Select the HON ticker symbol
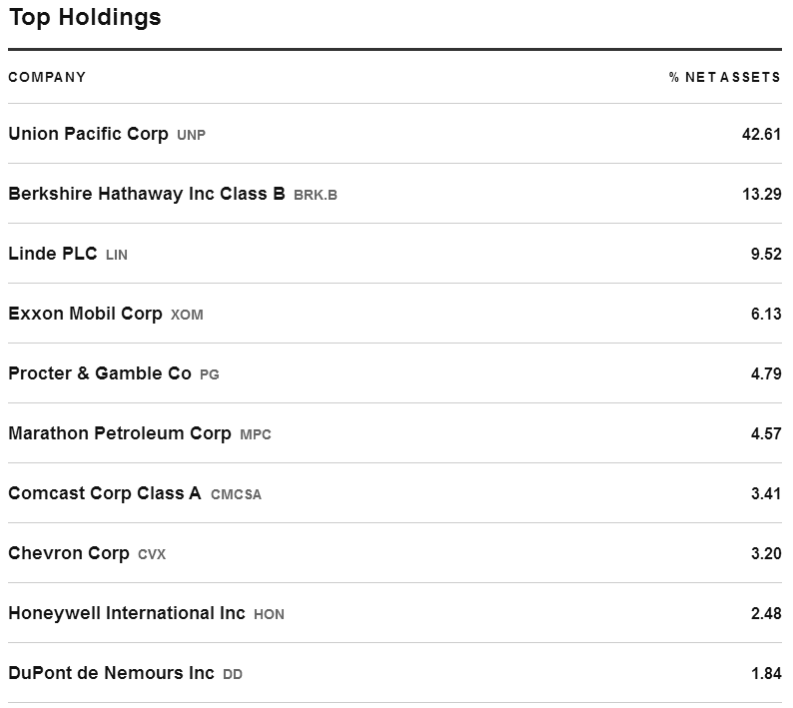This screenshot has width=793, height=708. [x=269, y=614]
